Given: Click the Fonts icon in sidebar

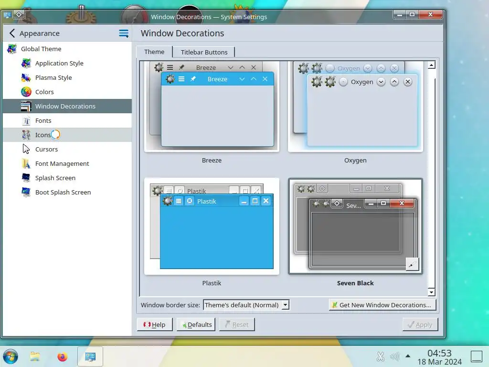Looking at the screenshot, I should click(x=26, y=120).
